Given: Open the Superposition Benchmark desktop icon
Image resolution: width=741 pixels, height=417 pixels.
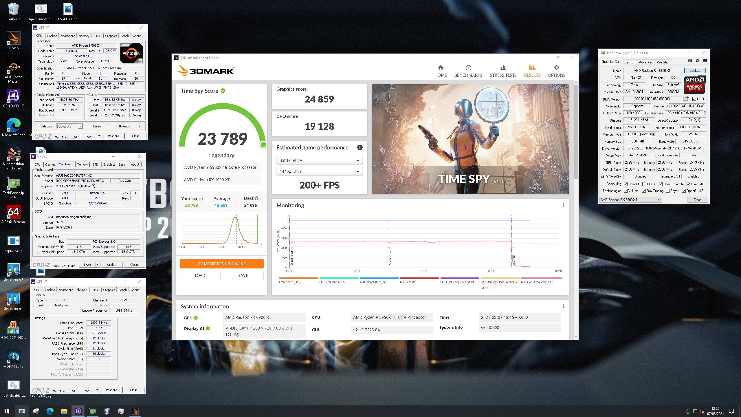Looking at the screenshot, I should (13, 158).
